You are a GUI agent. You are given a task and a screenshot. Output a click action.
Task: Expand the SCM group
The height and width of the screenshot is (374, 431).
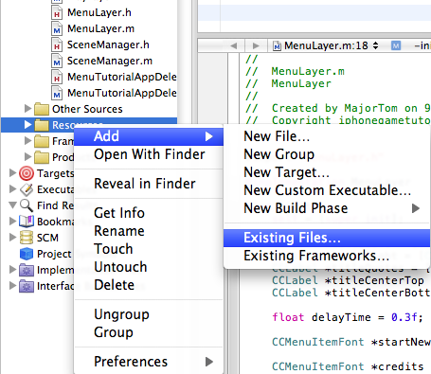[12, 237]
